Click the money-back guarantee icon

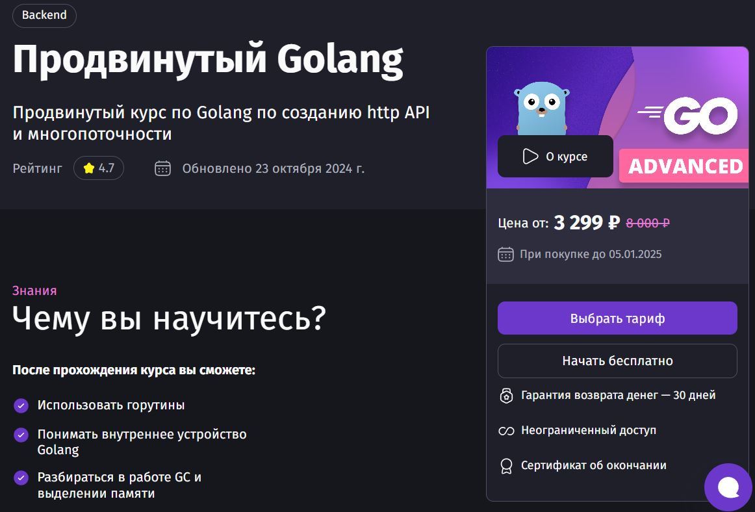[506, 396]
